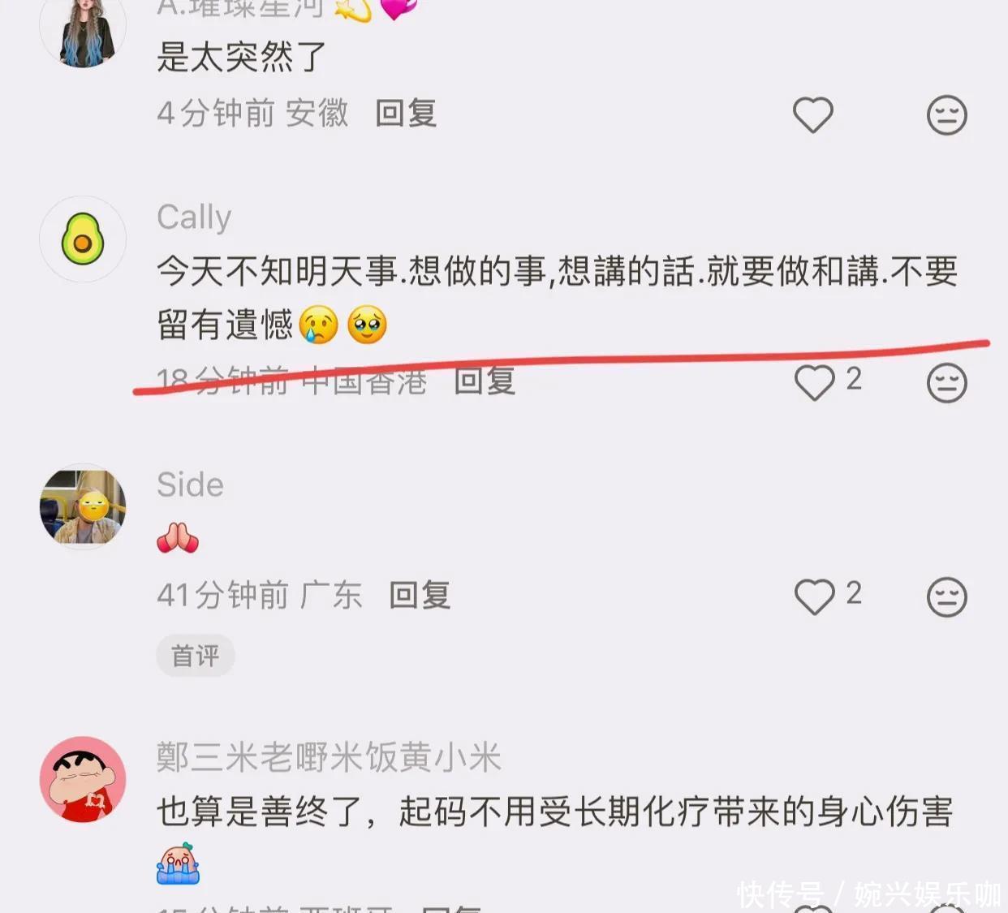
Task: Reply to Cally's 18-minute-old comment
Action: point(485,381)
